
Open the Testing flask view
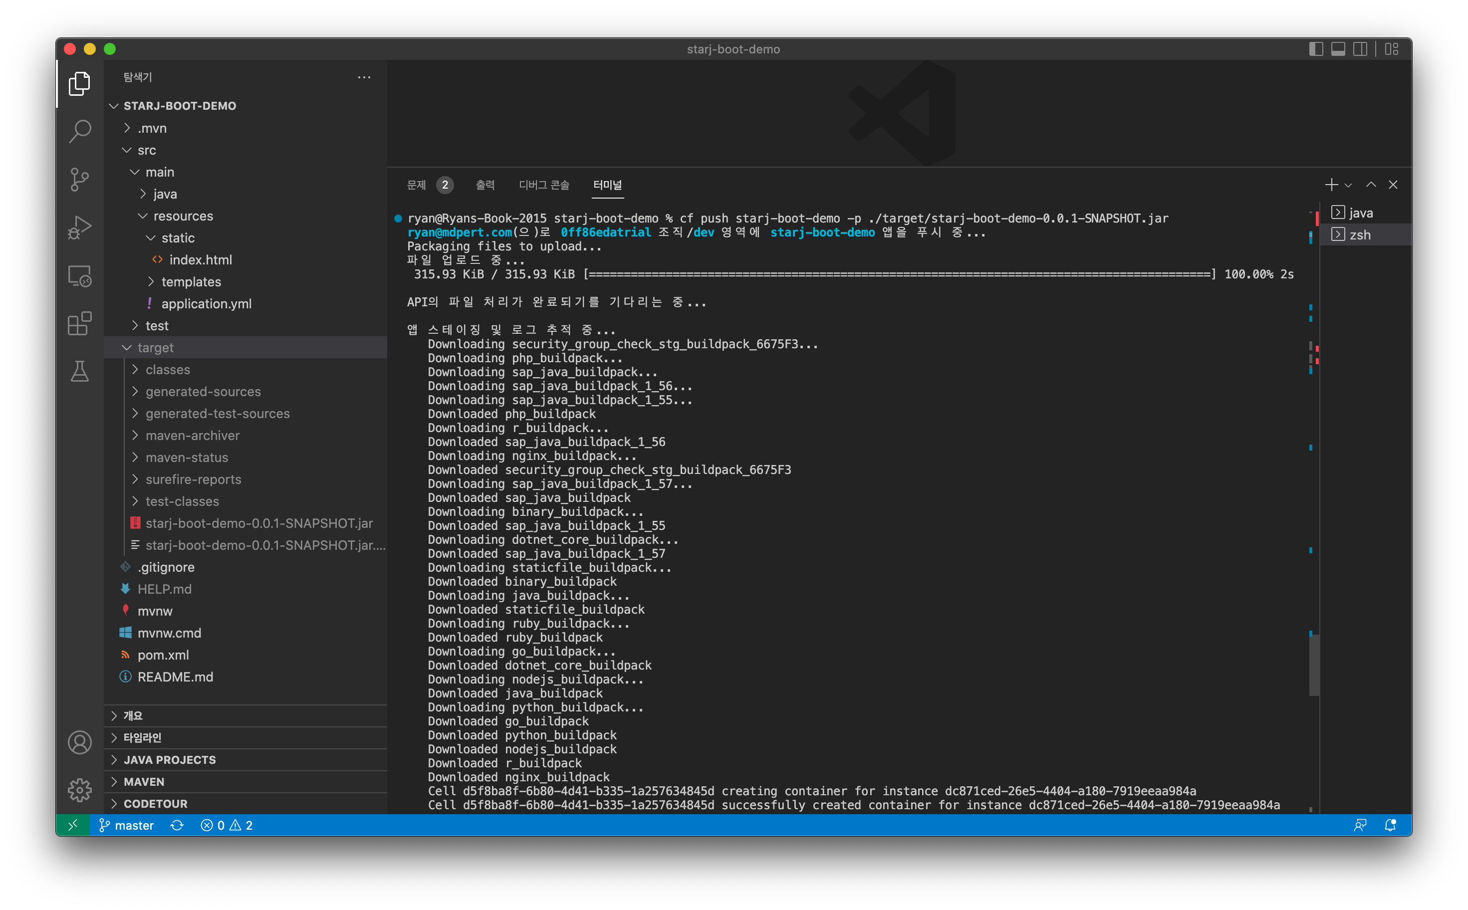tap(79, 371)
